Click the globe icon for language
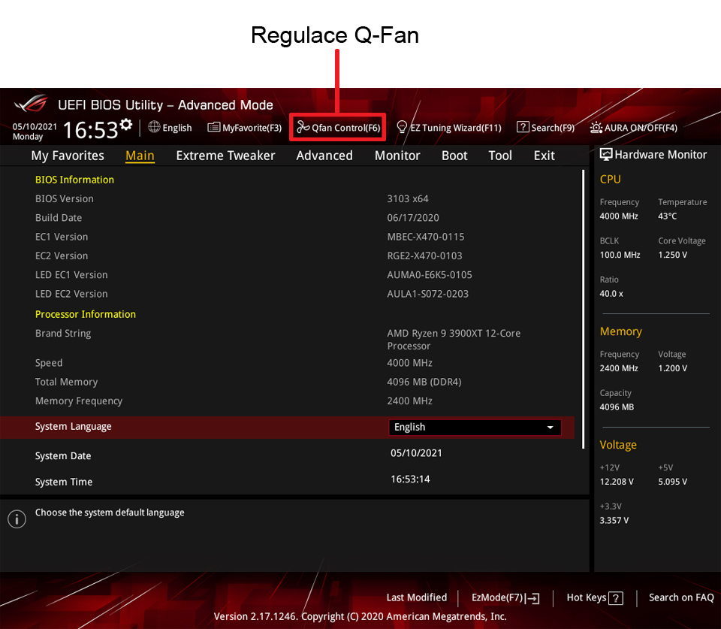 (x=154, y=128)
